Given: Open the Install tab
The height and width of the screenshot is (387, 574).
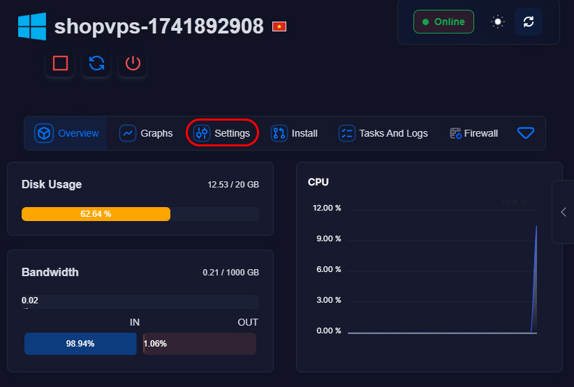Looking at the screenshot, I should (294, 133).
